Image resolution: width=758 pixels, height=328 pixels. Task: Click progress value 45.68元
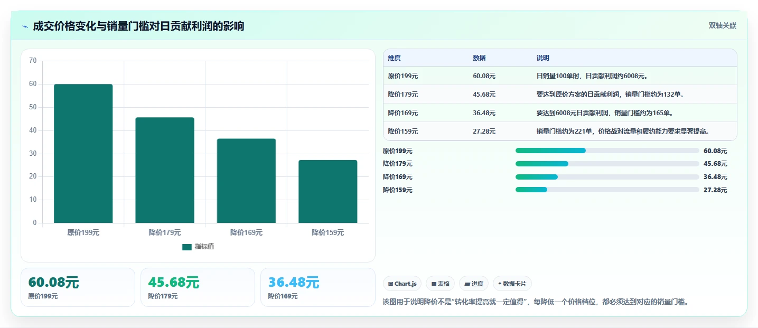715,164
